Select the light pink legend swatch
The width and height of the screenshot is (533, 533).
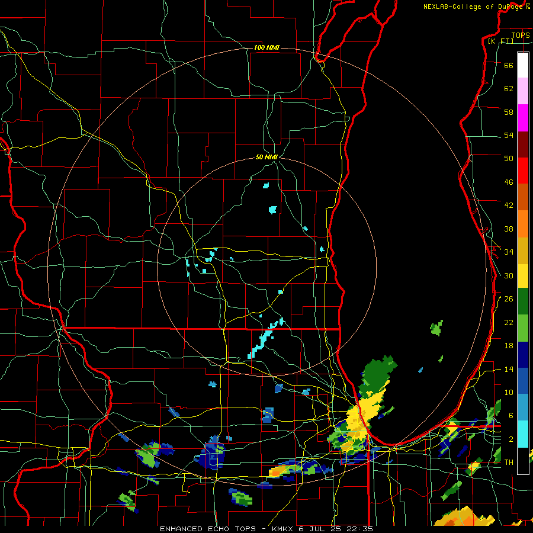523,91
